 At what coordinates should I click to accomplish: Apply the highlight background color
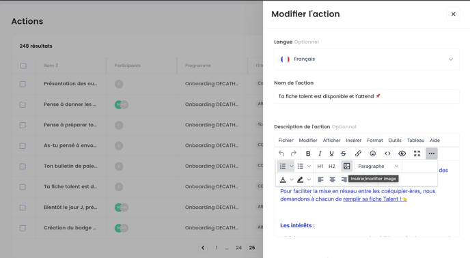[x=300, y=180]
